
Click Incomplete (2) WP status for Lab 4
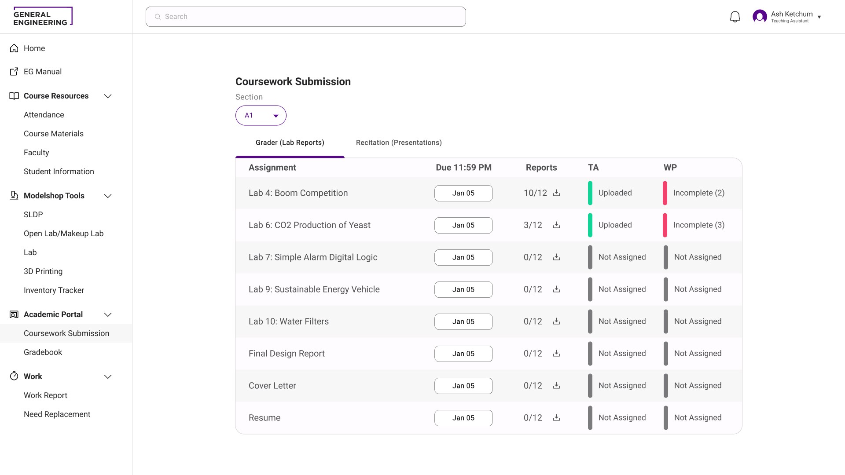698,193
